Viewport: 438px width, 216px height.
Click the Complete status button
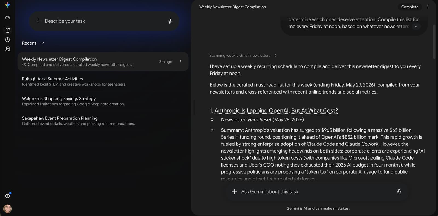[410, 7]
